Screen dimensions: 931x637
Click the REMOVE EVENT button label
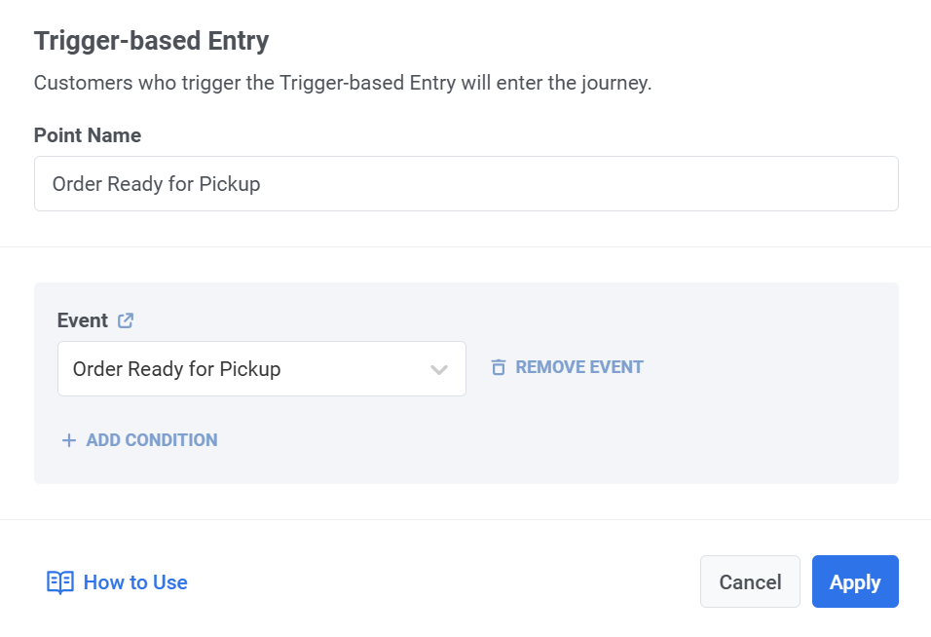pos(578,367)
